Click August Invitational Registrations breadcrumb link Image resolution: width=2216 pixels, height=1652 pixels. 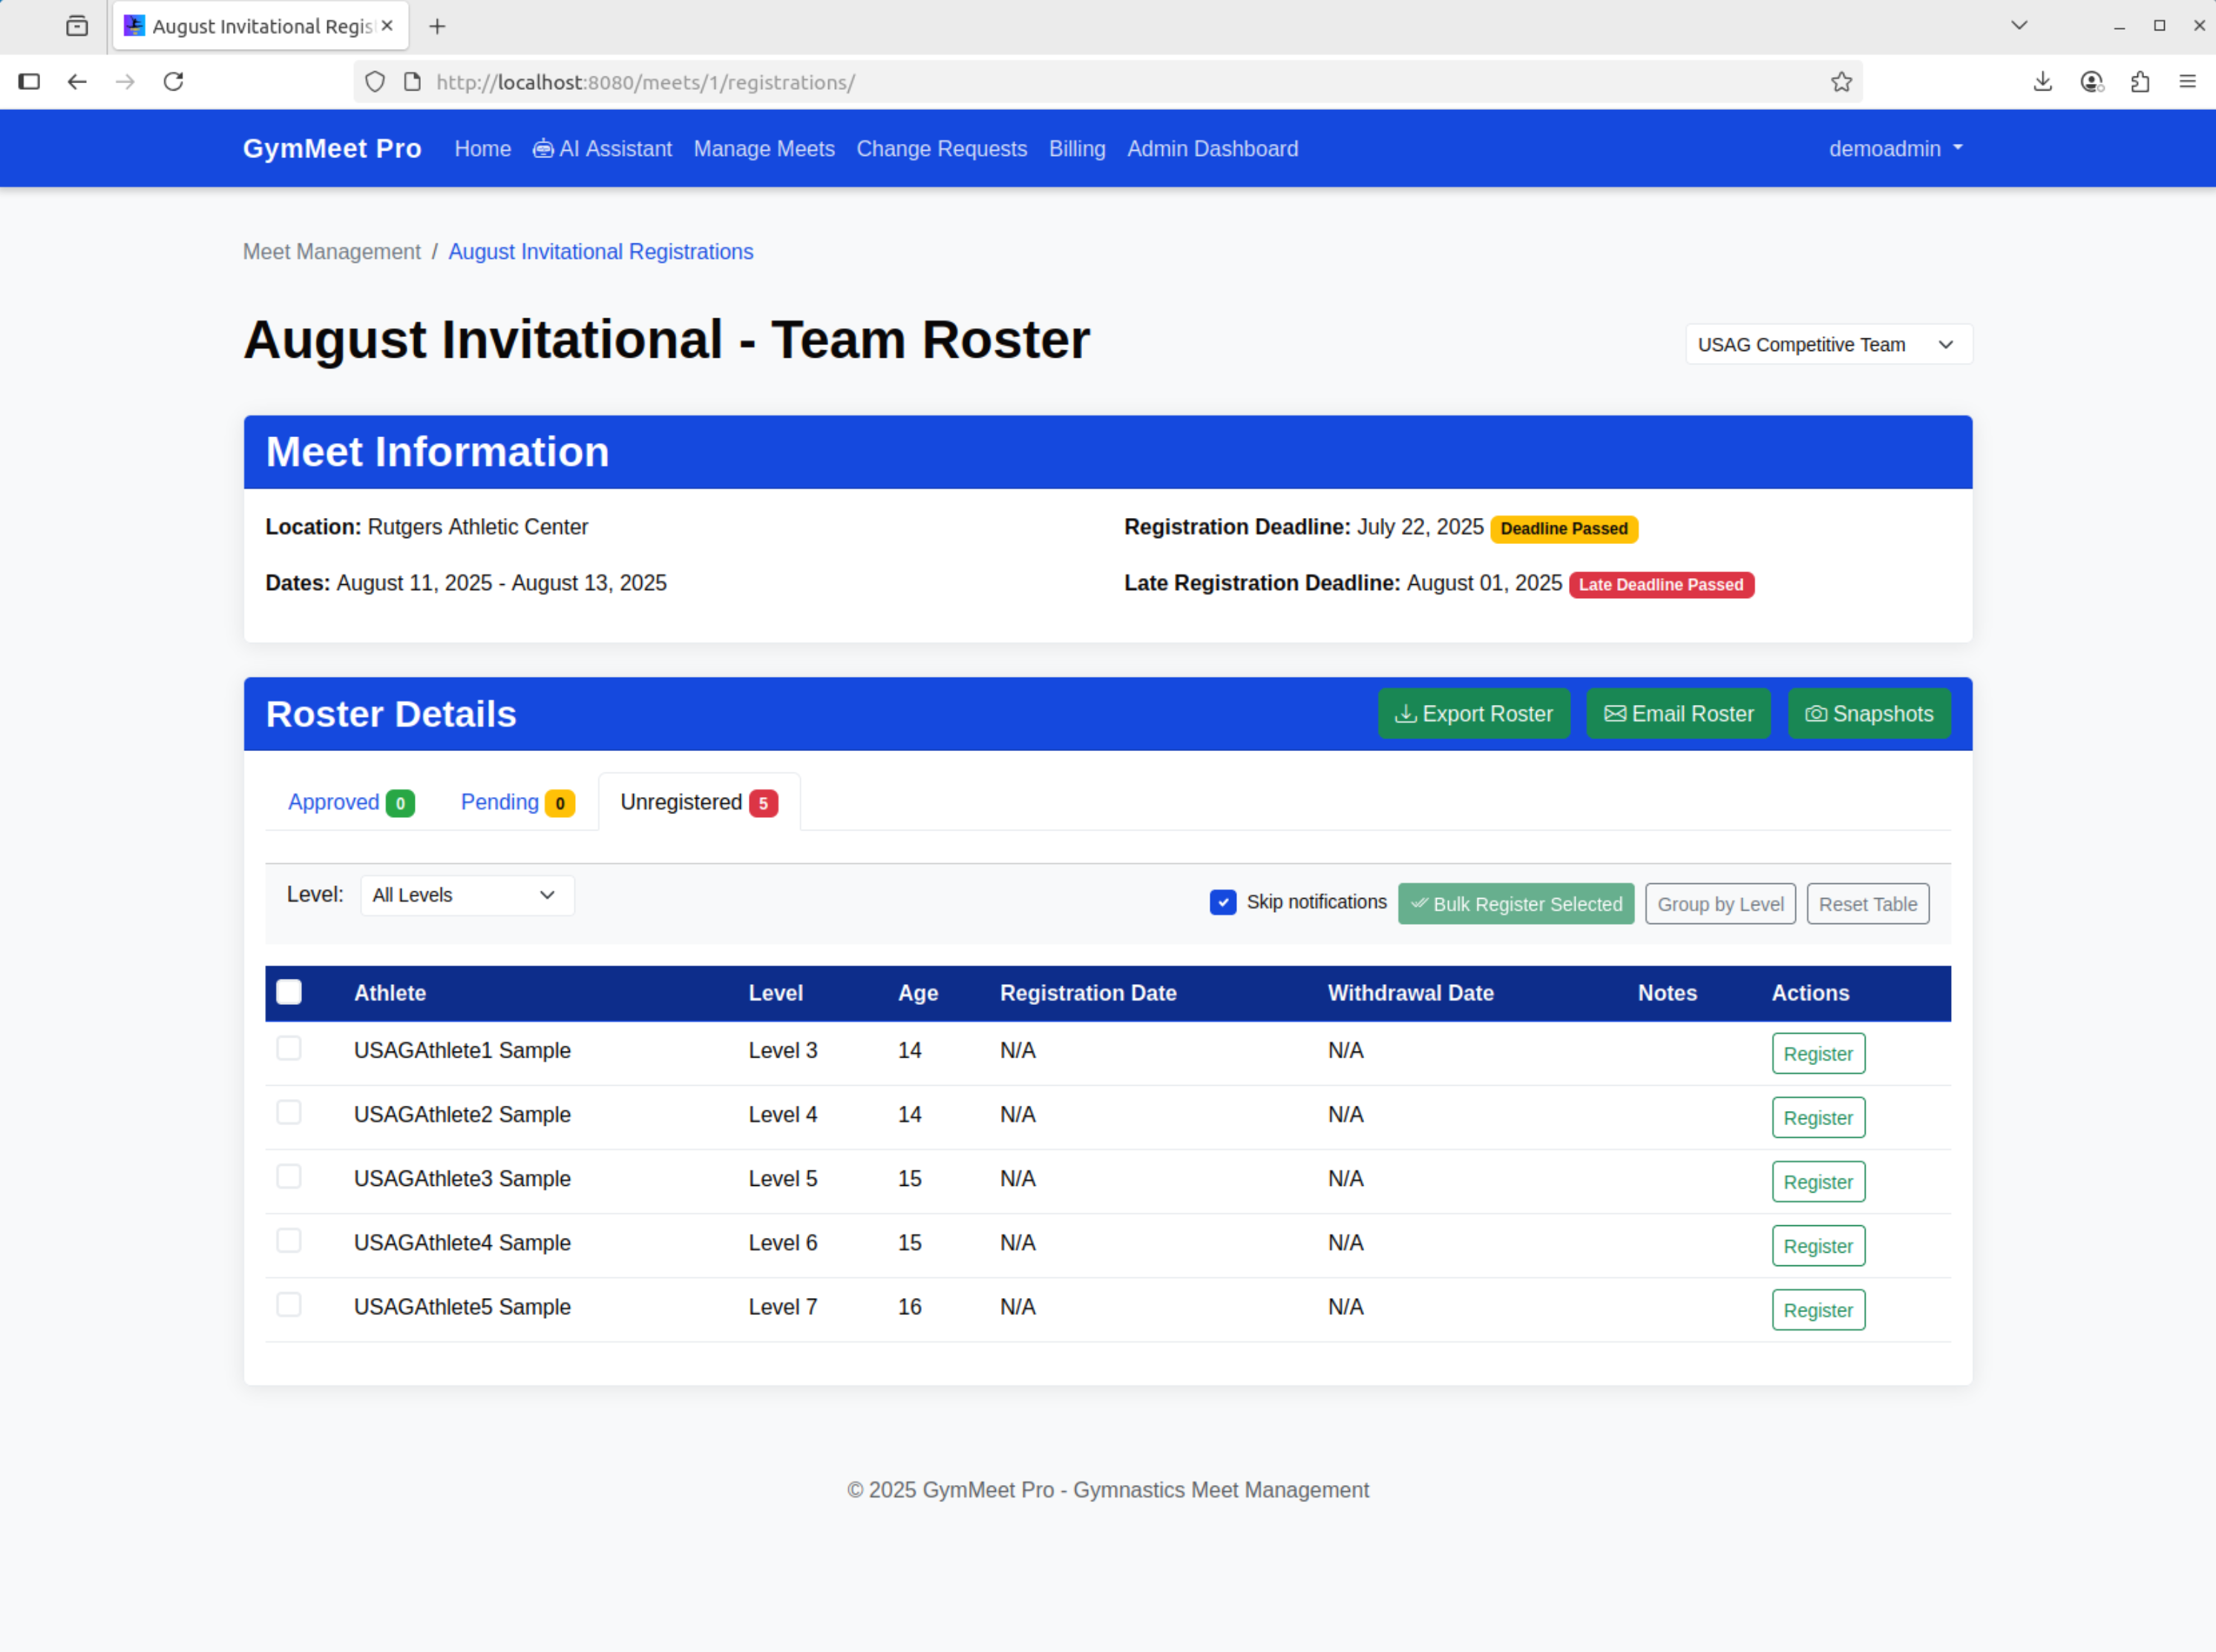600,252
